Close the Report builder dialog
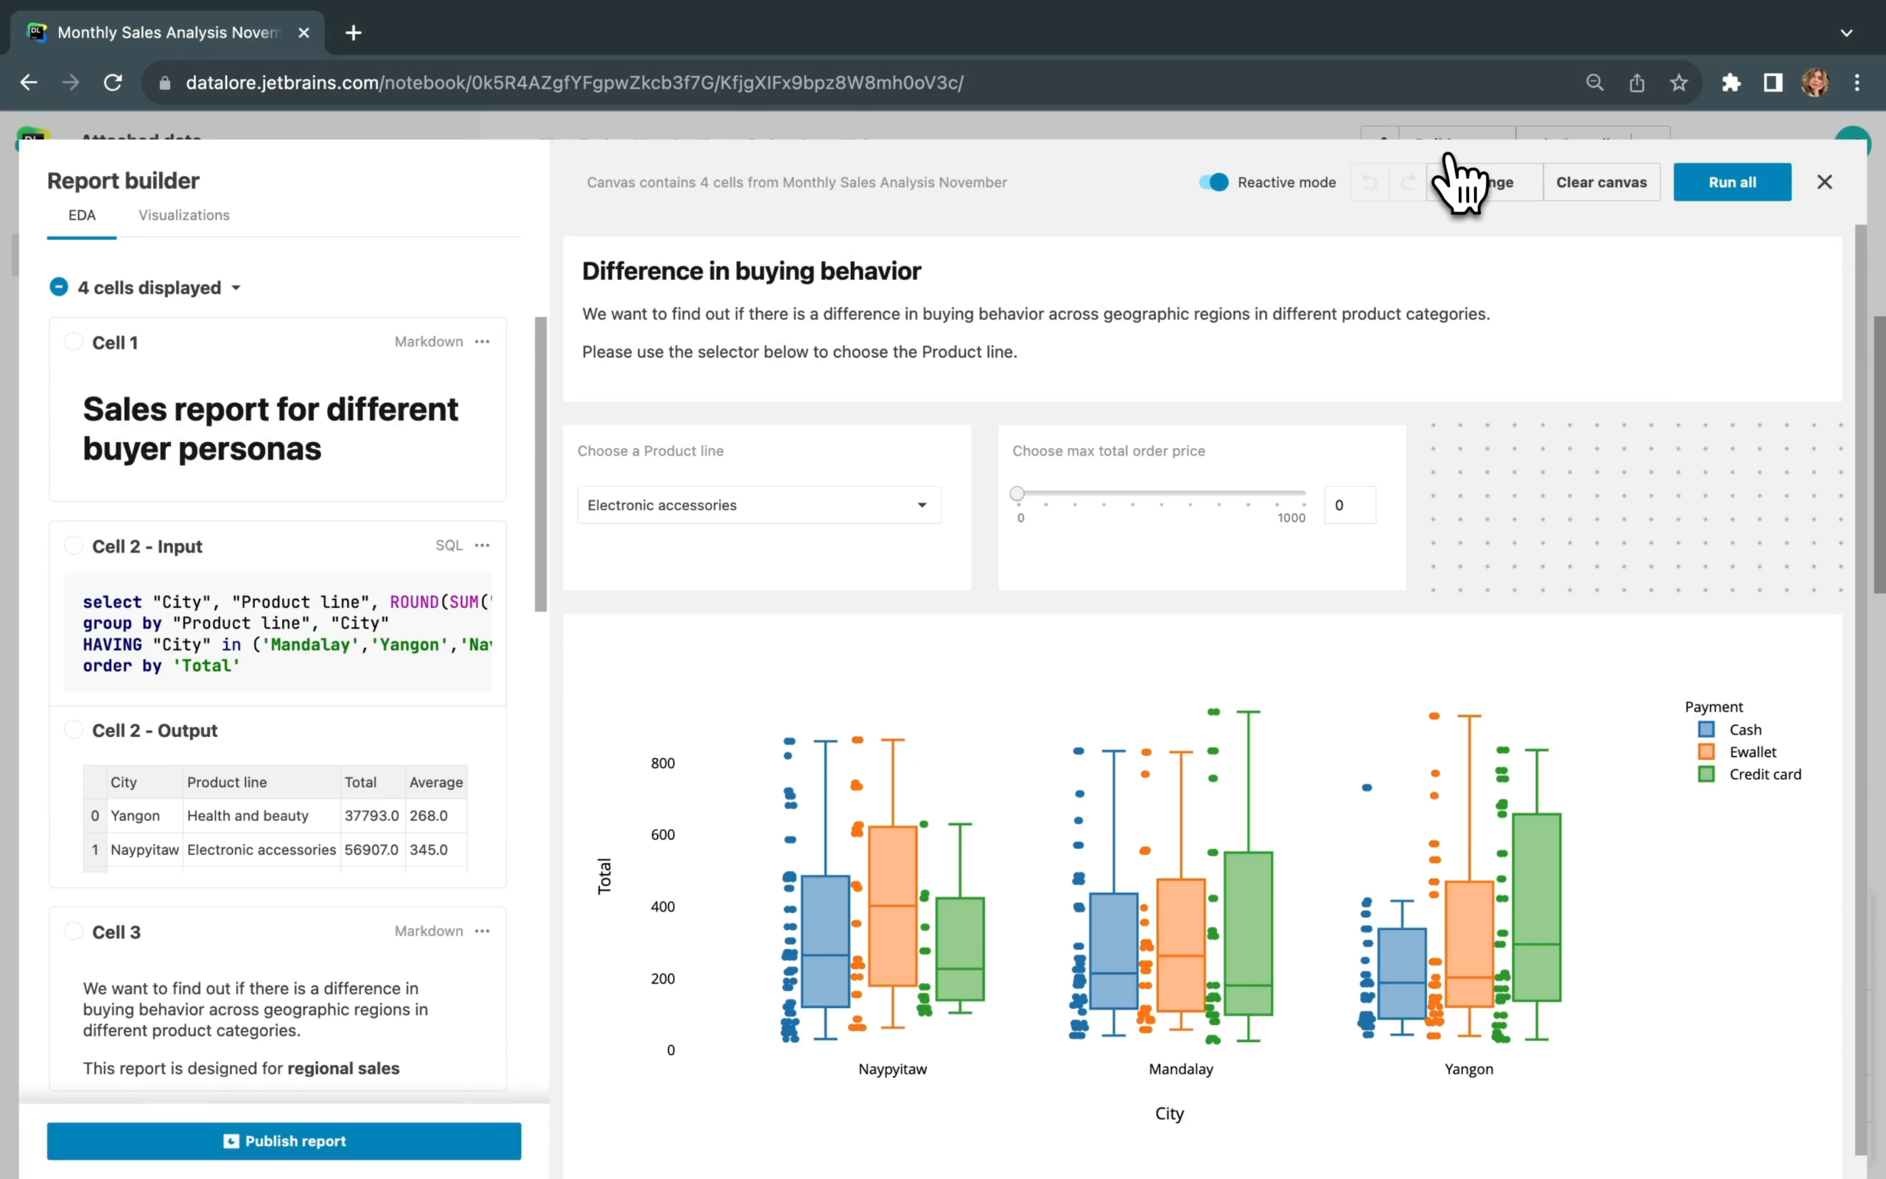The width and height of the screenshot is (1886, 1179). tap(1824, 182)
